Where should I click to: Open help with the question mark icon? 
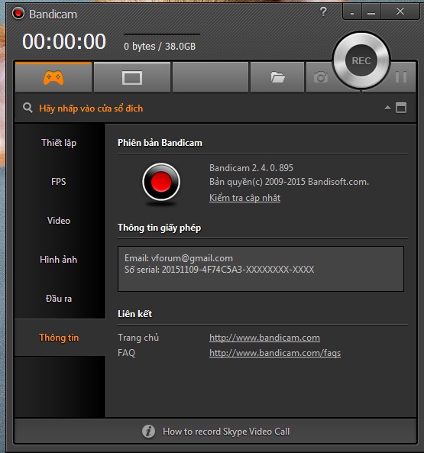point(323,11)
